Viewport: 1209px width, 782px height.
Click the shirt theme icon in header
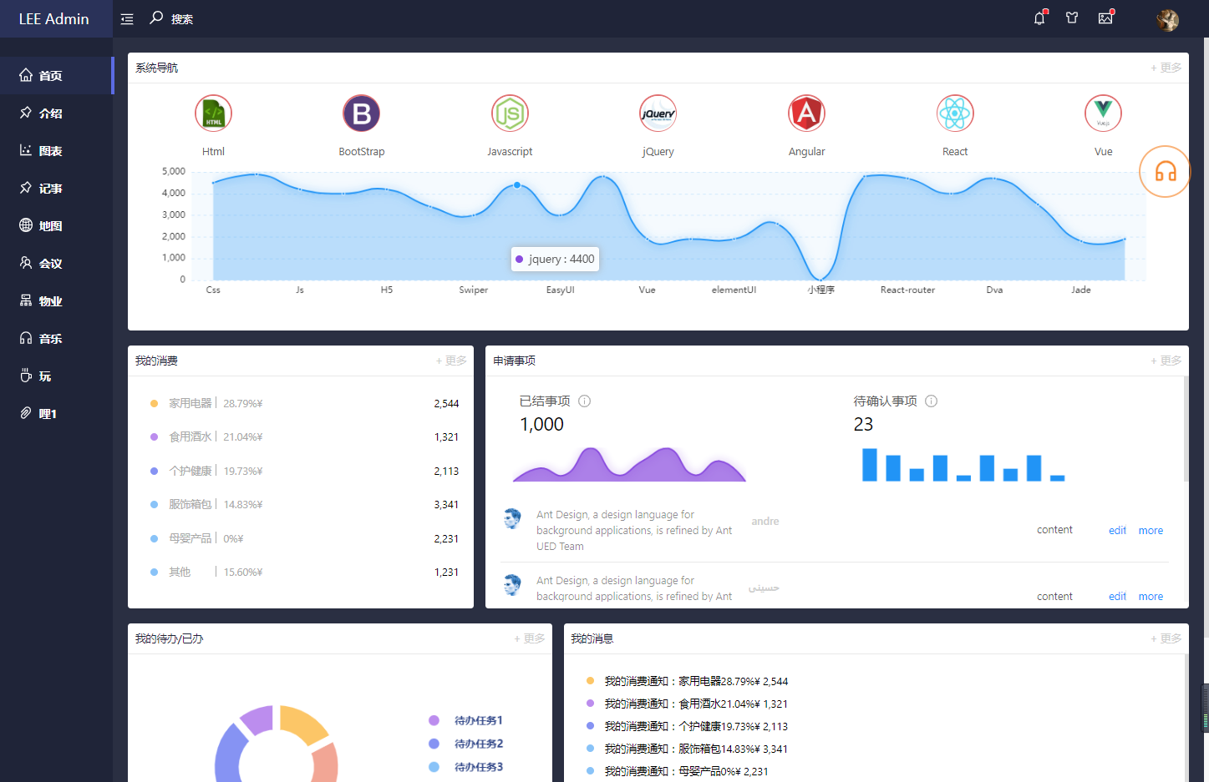(x=1072, y=18)
